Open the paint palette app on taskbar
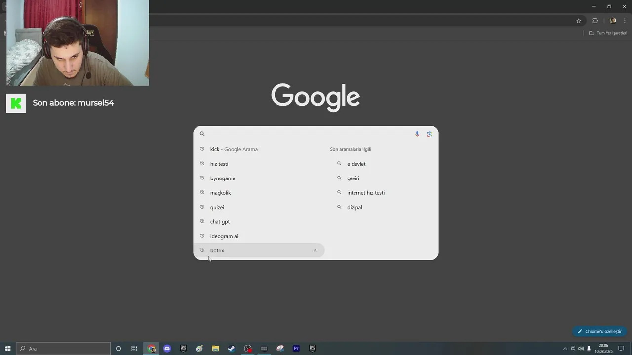The width and height of the screenshot is (632, 355). pyautogui.click(x=199, y=349)
